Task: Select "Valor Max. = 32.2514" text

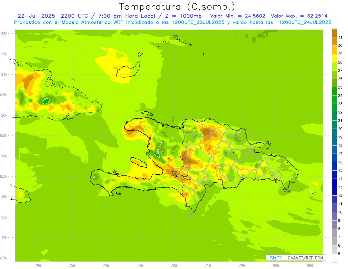Action: pos(299,16)
